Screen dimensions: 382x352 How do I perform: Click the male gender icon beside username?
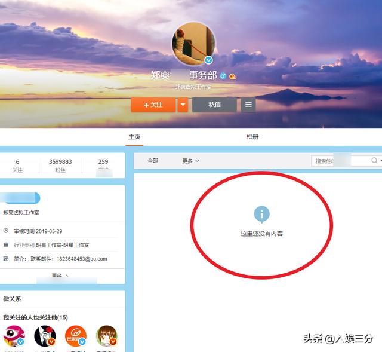coord(223,76)
